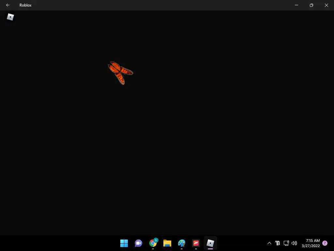Show hidden system tray icons
The height and width of the screenshot is (251, 334).
(269, 243)
